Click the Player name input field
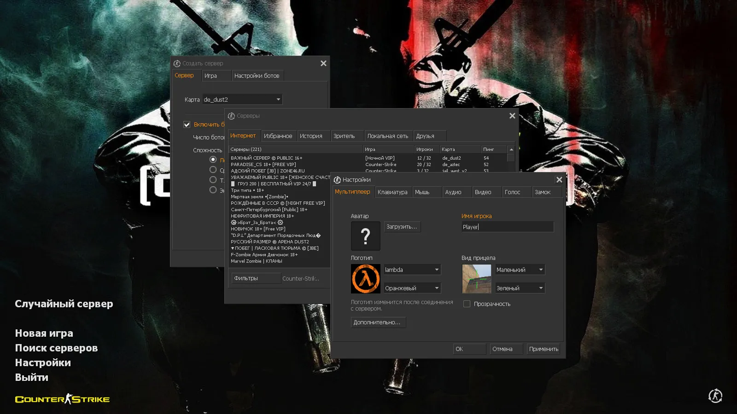The image size is (737, 414). (x=507, y=226)
